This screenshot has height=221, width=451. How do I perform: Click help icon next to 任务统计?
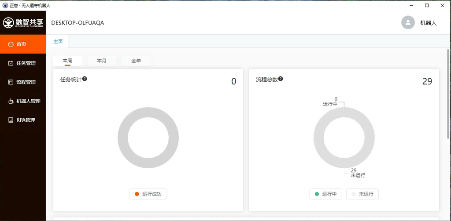coord(85,79)
